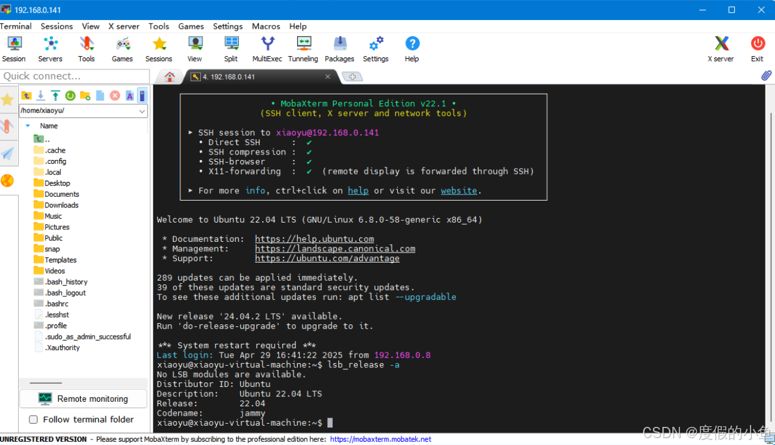Open the Packages toolbar icon
This screenshot has width=775, height=445.
pos(340,49)
